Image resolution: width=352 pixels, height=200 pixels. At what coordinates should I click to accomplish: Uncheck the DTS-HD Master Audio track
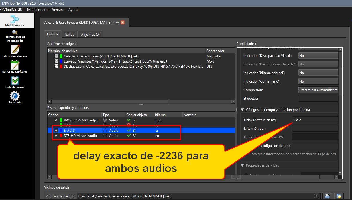coord(56,136)
